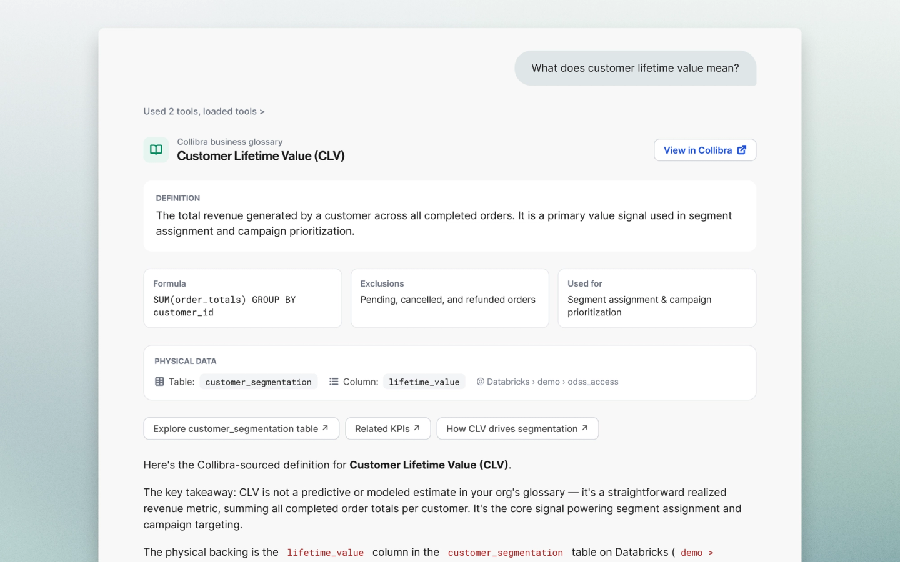Screen dimensions: 900x562
Task: Click the DEFINITION label
Action: coord(178,198)
